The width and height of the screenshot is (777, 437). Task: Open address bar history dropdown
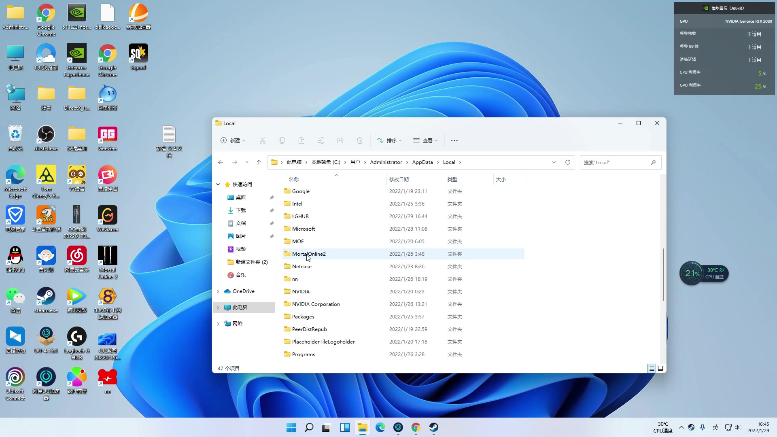(x=554, y=162)
